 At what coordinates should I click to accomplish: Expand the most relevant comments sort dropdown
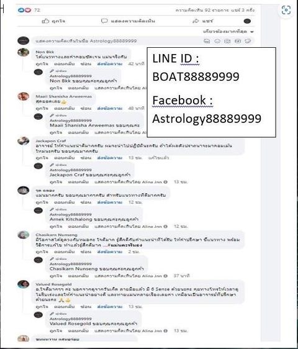coord(228,32)
